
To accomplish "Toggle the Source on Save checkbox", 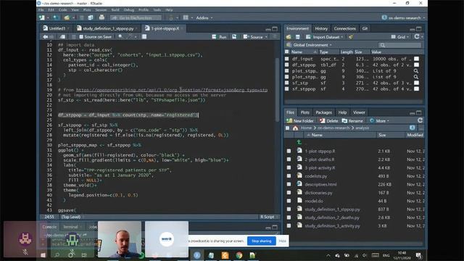I will [81, 37].
